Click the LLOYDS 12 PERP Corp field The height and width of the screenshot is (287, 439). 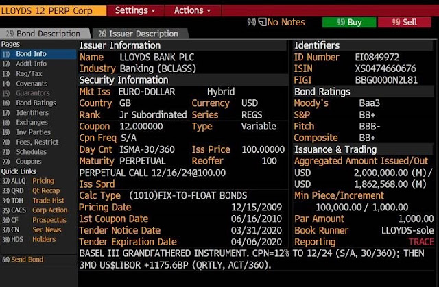coord(54,11)
